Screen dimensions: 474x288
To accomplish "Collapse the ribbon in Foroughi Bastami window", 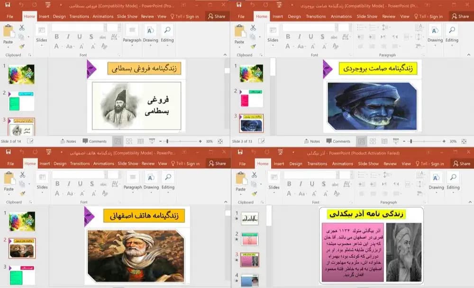I will 225,54.
